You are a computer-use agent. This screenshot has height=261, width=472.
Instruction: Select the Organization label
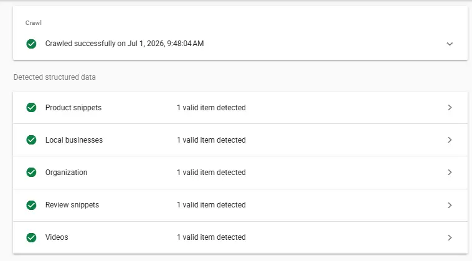[66, 173]
